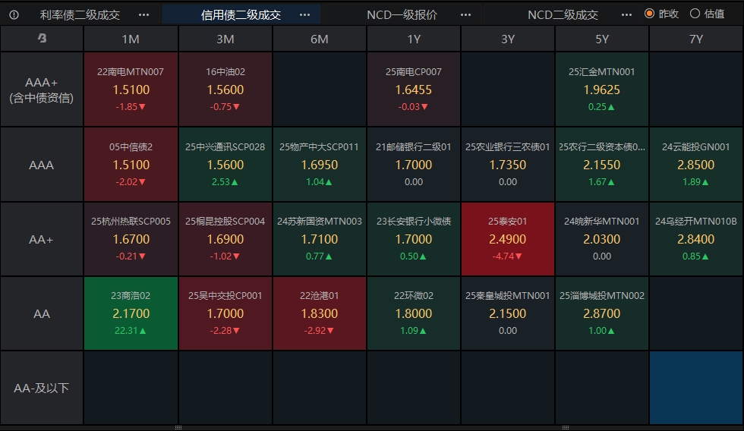This screenshot has height=431, width=744.
Task: Click the 6M column header
Action: pyautogui.click(x=320, y=39)
